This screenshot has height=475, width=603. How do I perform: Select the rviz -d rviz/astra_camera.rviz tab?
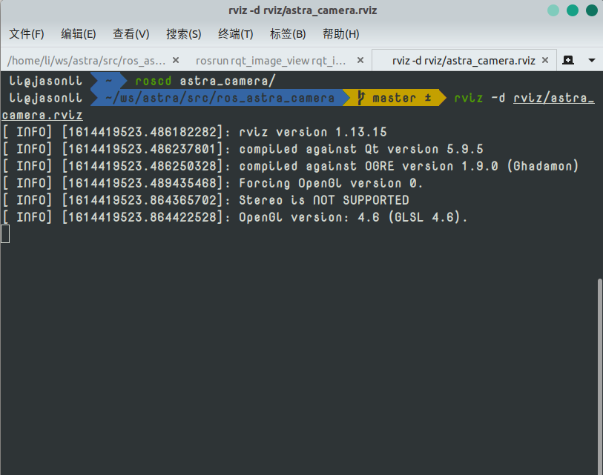(464, 60)
